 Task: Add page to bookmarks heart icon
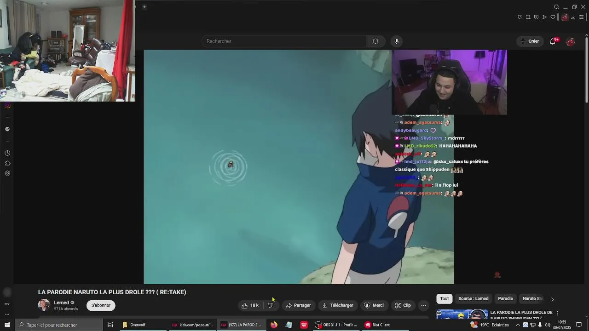click(x=553, y=17)
